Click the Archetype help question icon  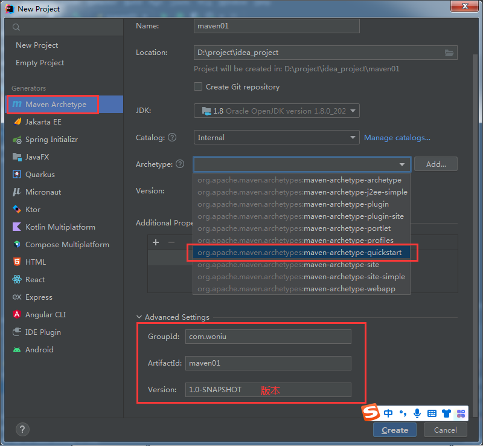coord(180,164)
